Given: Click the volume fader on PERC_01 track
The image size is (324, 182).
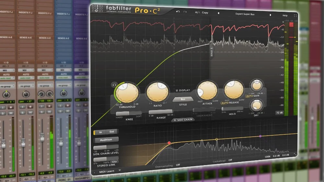Looking at the screenshot, I should pos(61,142).
